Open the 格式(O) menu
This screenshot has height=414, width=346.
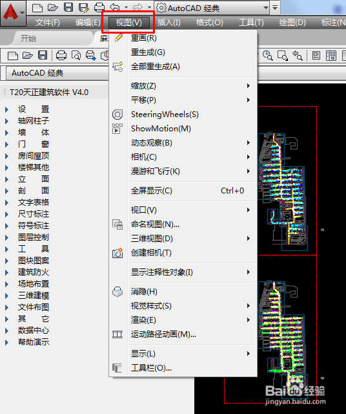(210, 23)
